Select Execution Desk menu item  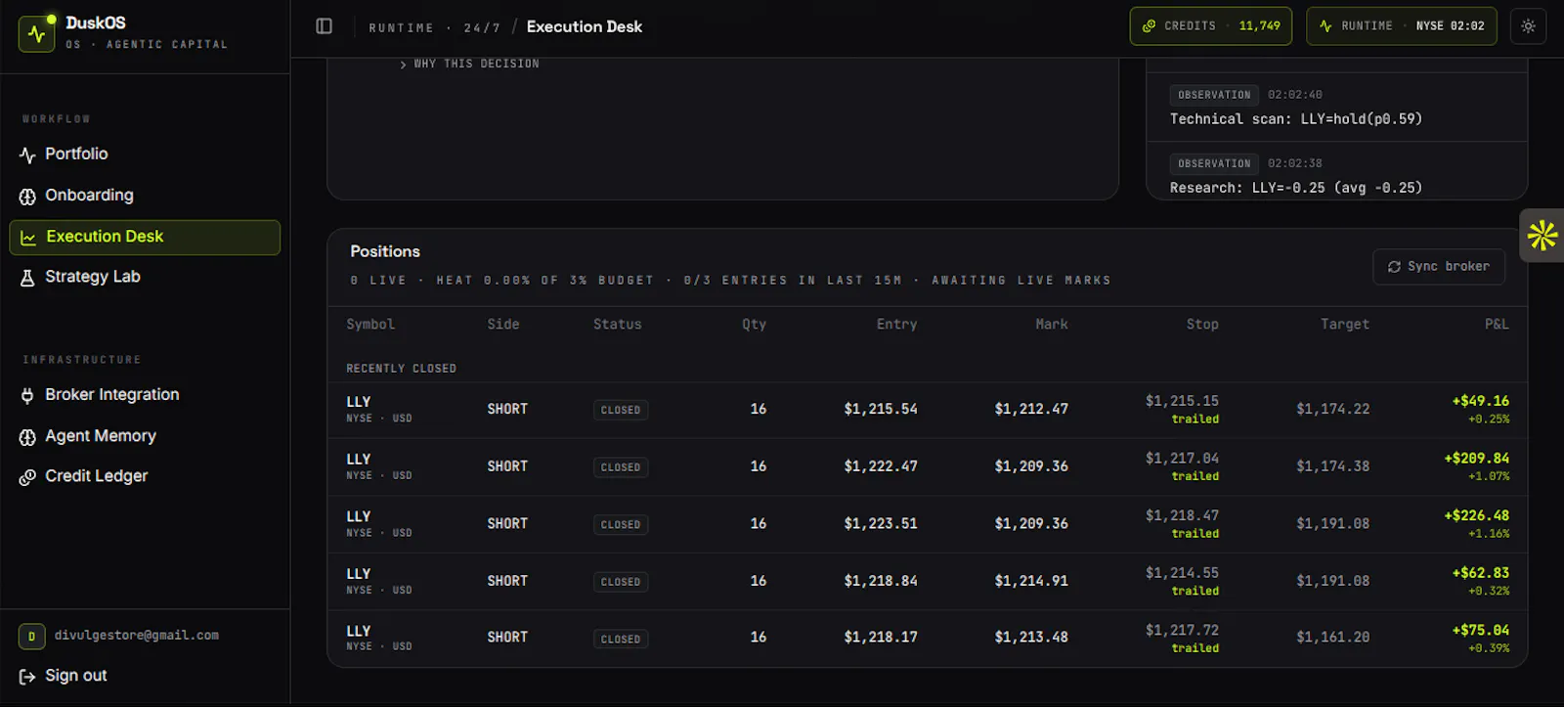pyautogui.click(x=145, y=237)
